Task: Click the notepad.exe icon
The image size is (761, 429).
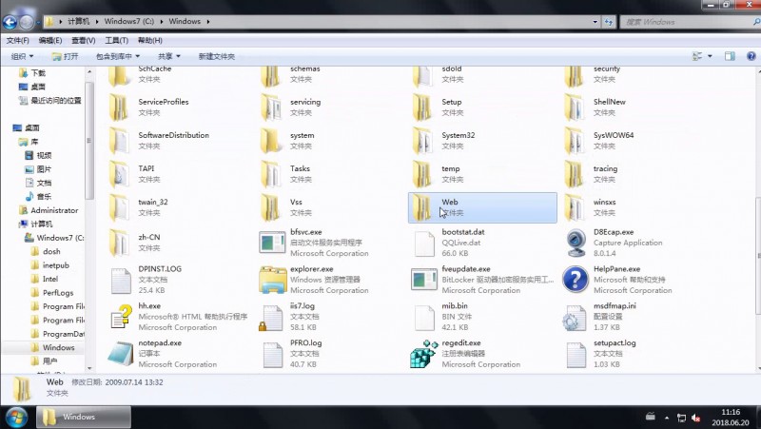Action: coord(121,354)
